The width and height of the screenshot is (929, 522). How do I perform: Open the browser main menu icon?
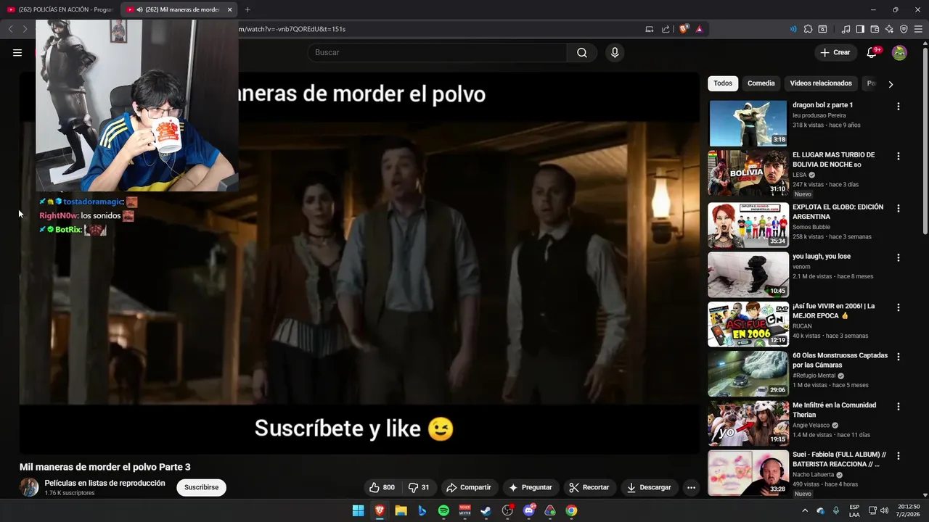click(918, 29)
